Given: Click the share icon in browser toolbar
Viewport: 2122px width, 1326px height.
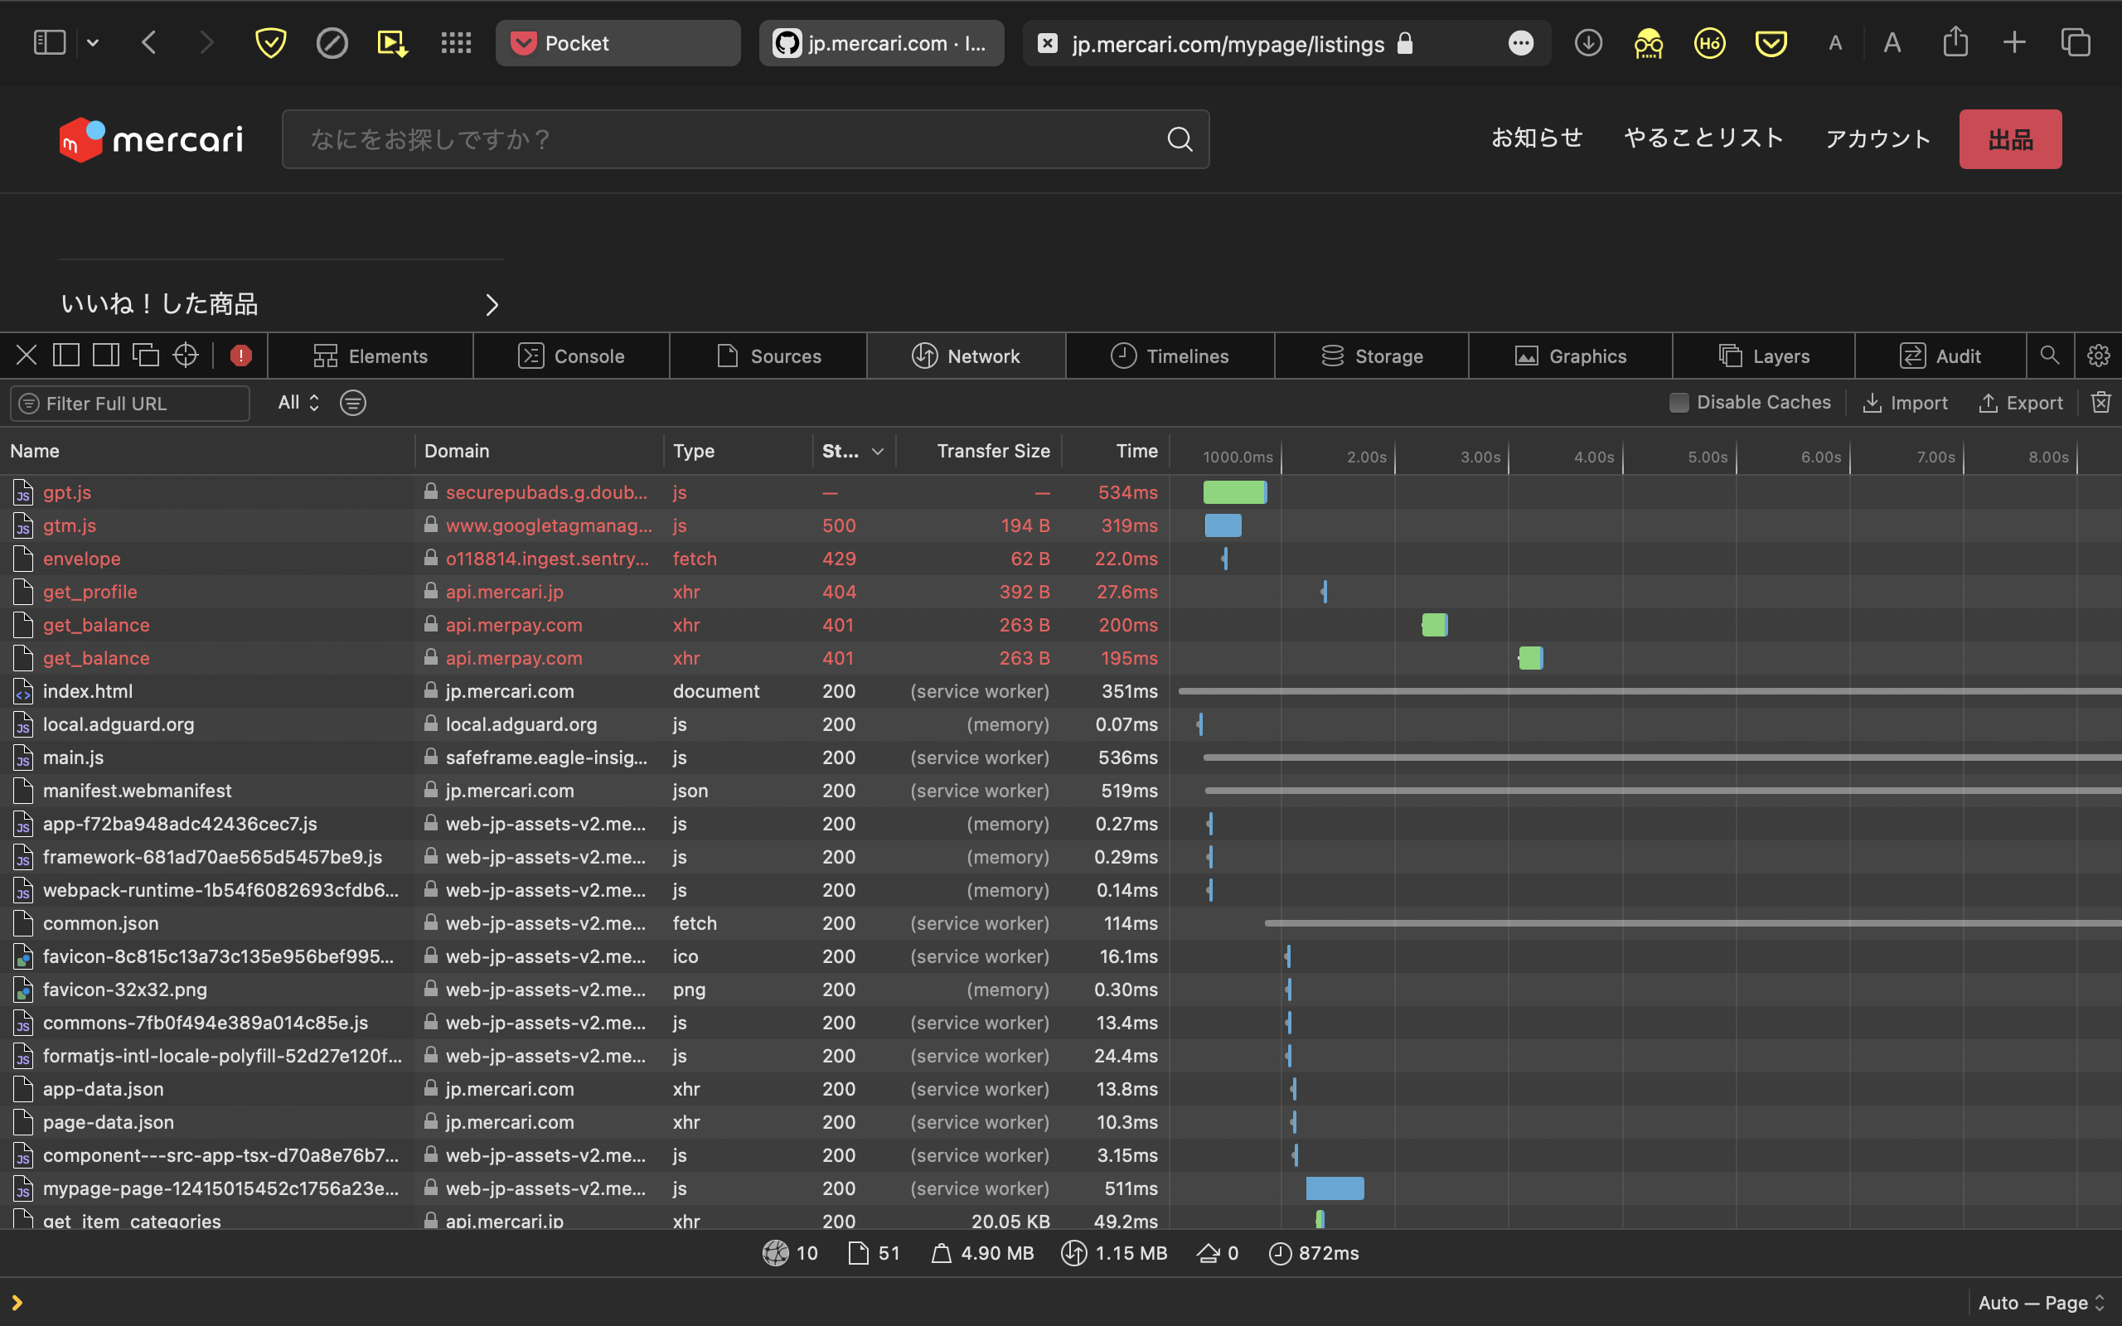Looking at the screenshot, I should tap(1956, 41).
